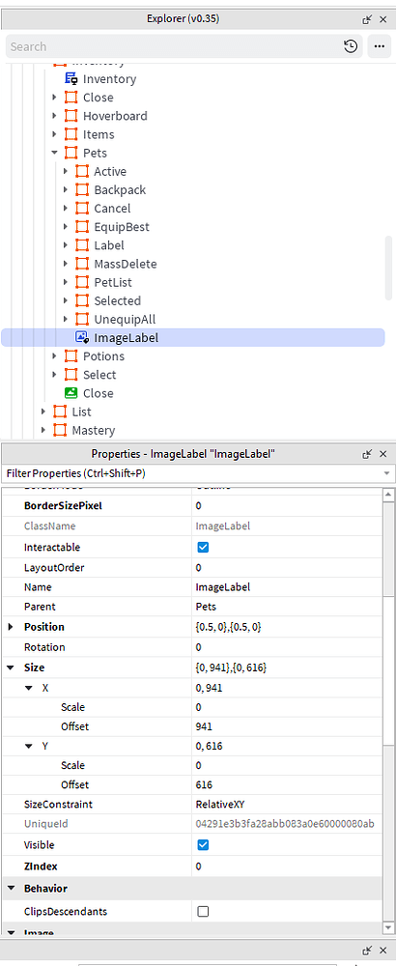Click the MassDelete frame icon
396x966 pixels.
tap(82, 264)
